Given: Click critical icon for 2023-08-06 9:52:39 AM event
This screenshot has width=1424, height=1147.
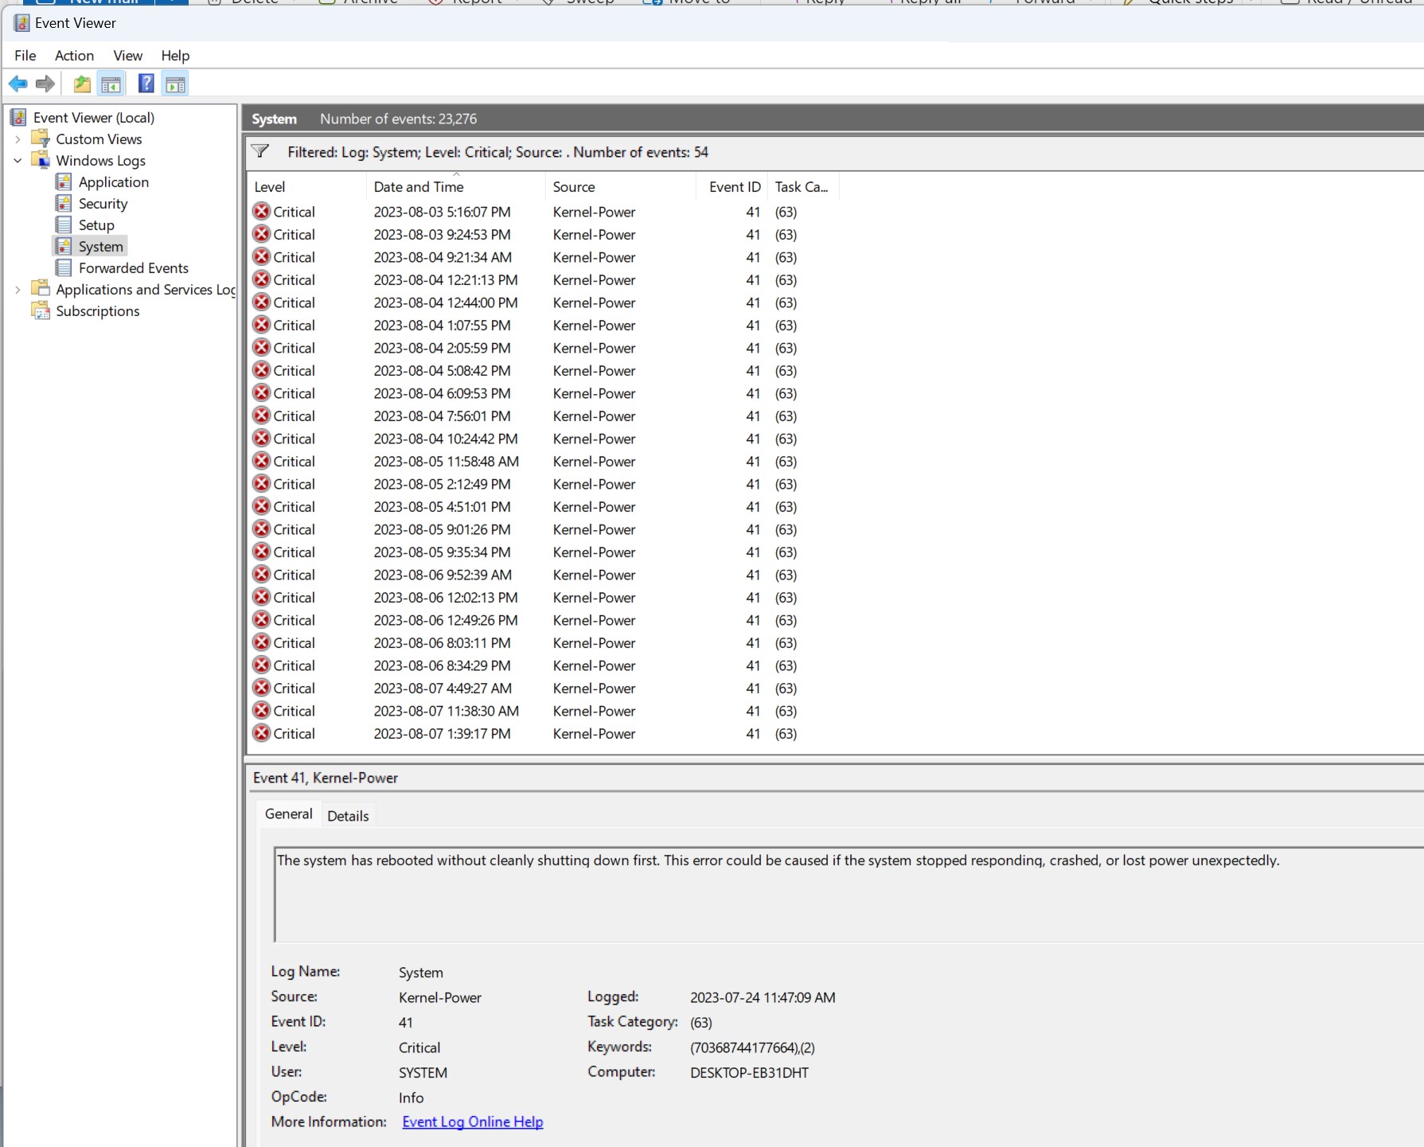Looking at the screenshot, I should point(261,574).
